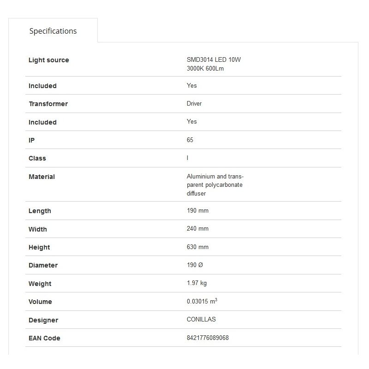The image size is (369, 369).
Task: Click the Length label
Action: pos(40,211)
